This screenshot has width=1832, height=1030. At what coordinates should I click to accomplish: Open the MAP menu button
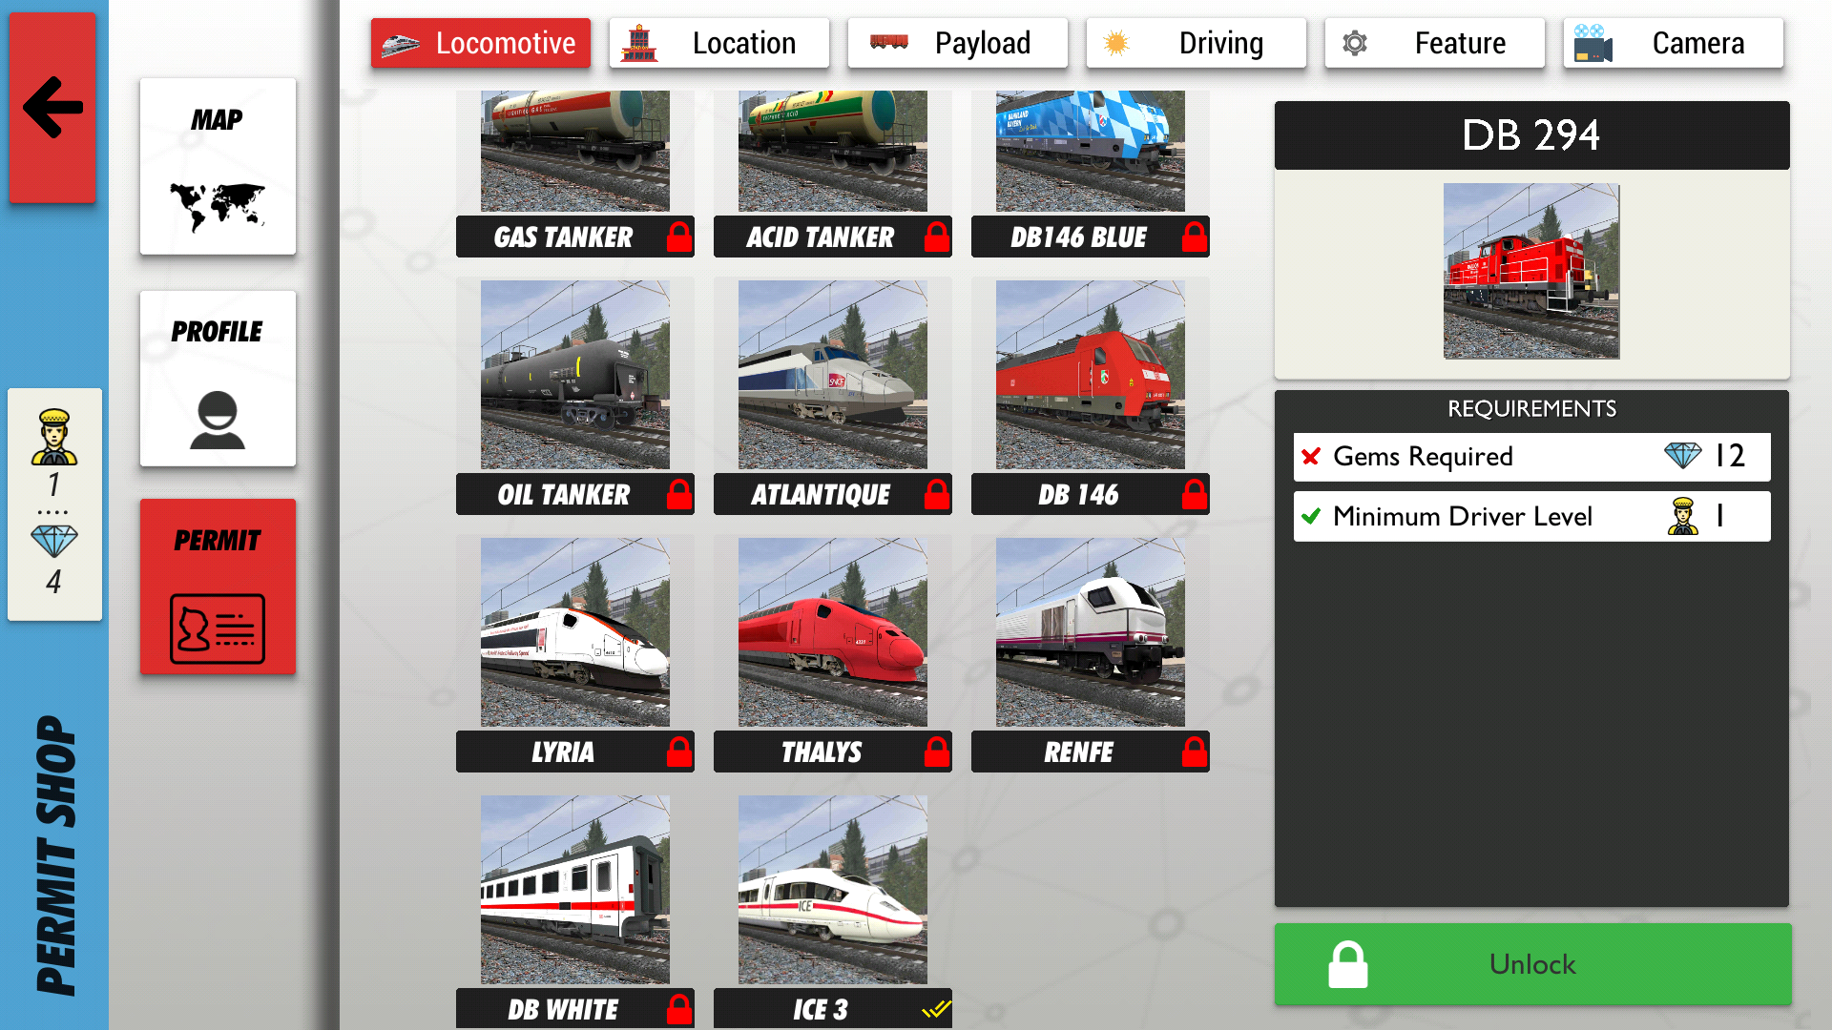[218, 166]
